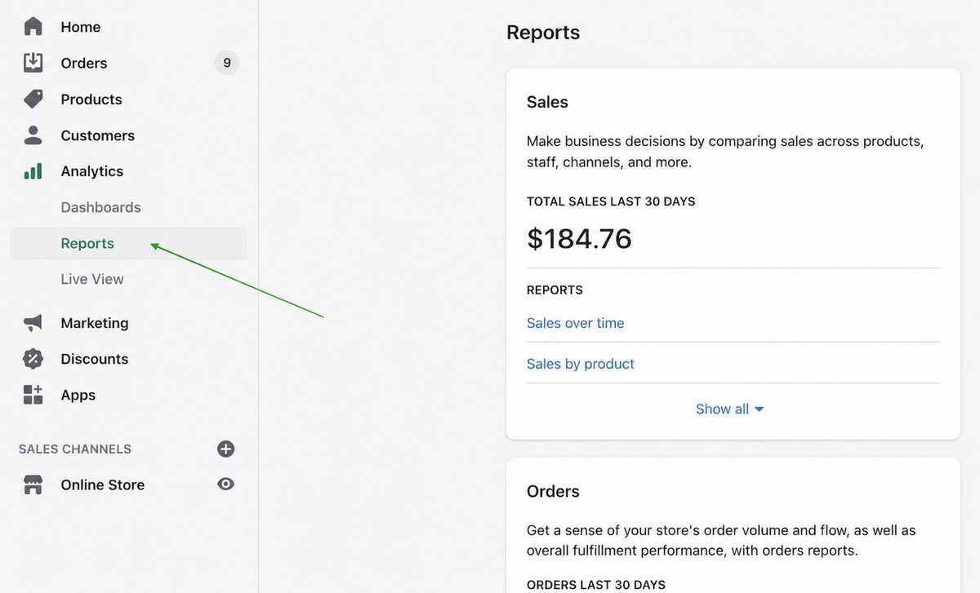Click the Analytics bar chart icon
The height and width of the screenshot is (593, 980).
coord(33,171)
